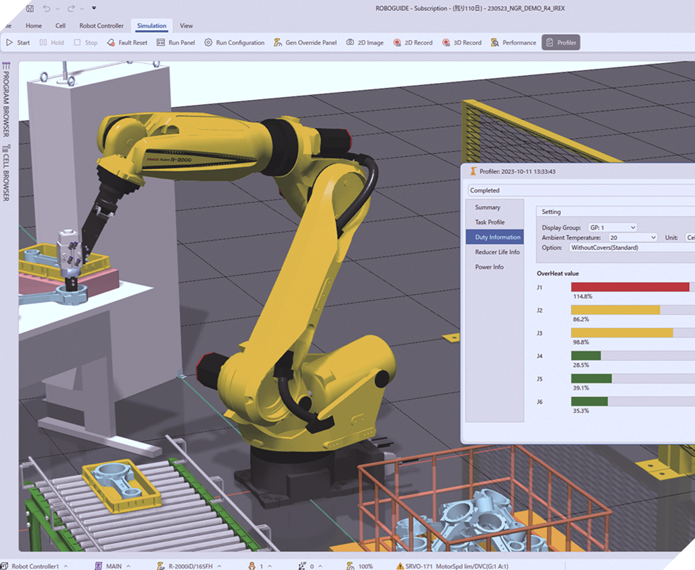
Task: Click the Completed status field
Action: coord(582,190)
